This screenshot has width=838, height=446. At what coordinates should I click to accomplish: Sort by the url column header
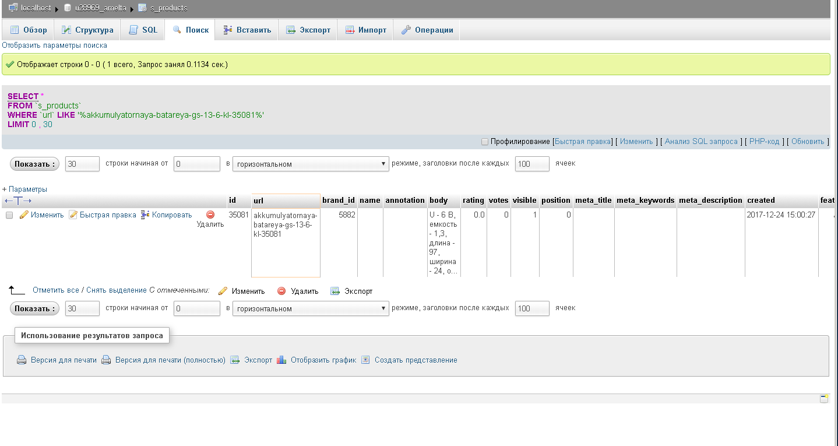(259, 201)
